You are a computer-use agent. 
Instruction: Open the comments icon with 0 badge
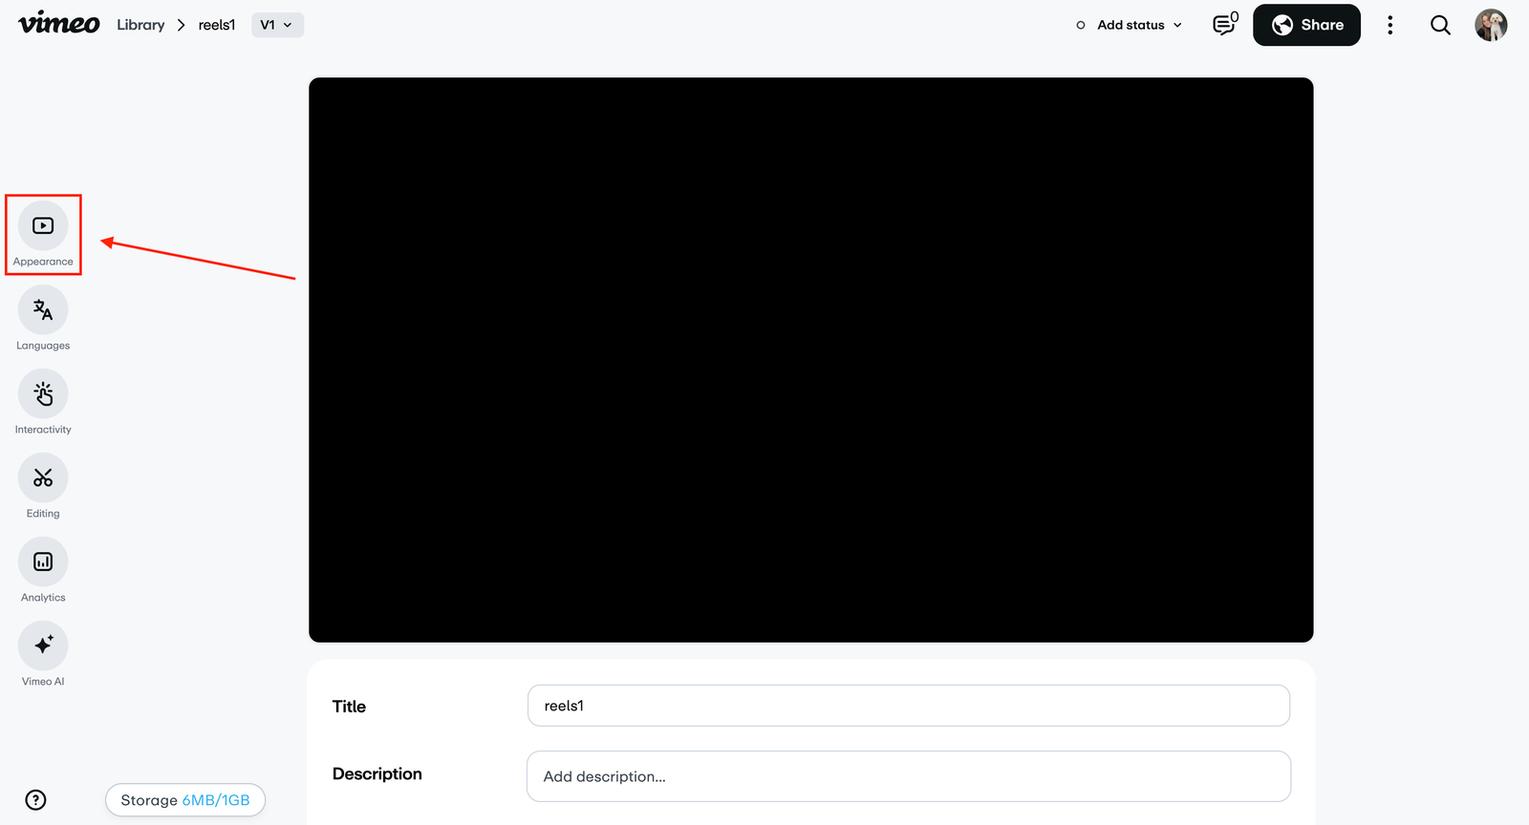pyautogui.click(x=1225, y=24)
